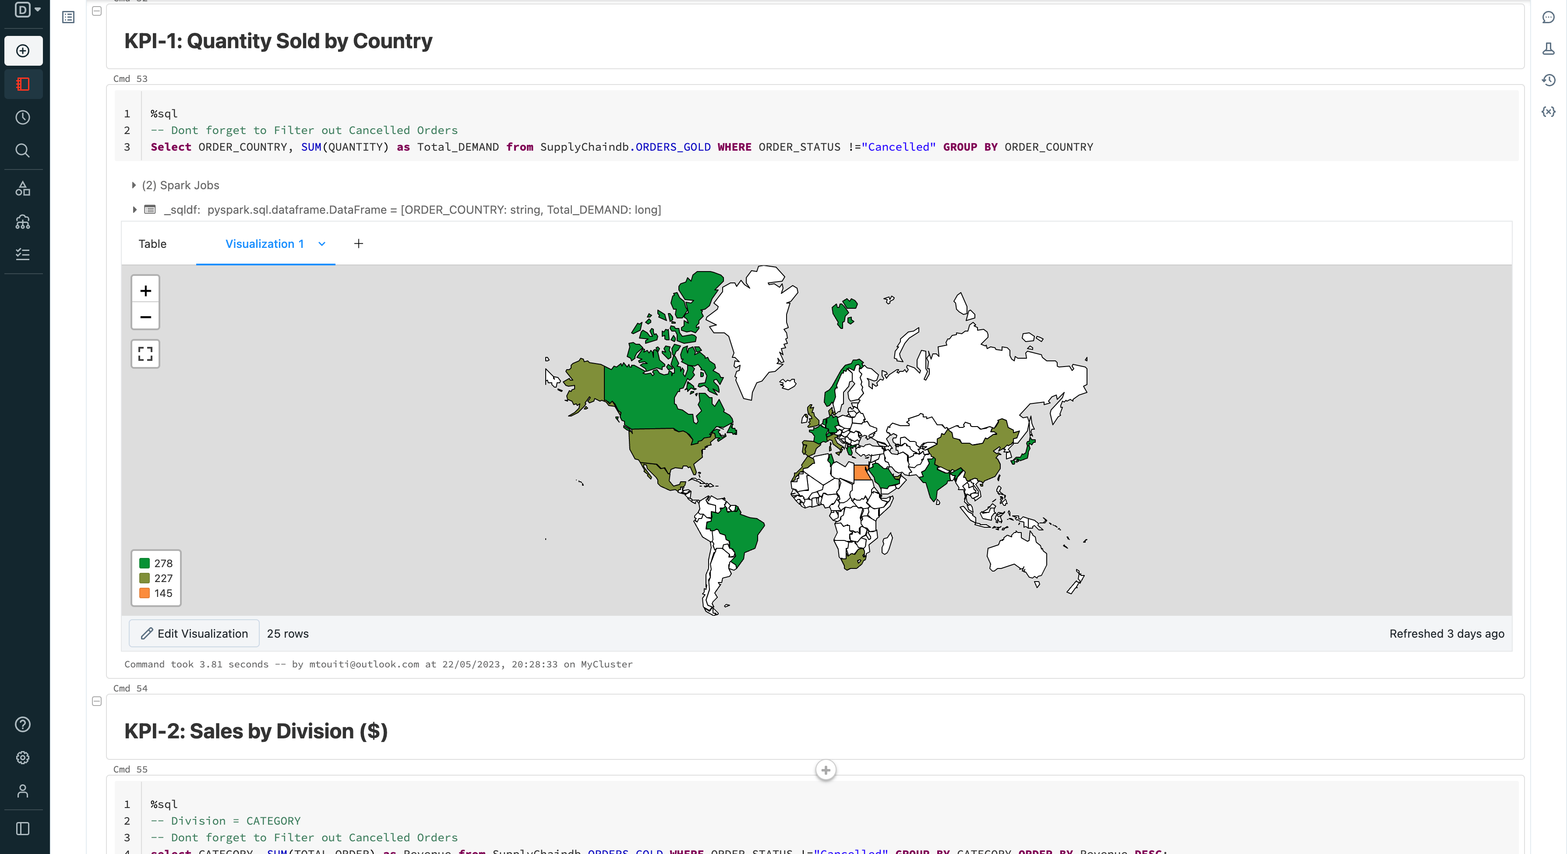Insert a new cell below Cmd 54
Screen dimensions: 1567x854
click(x=826, y=769)
